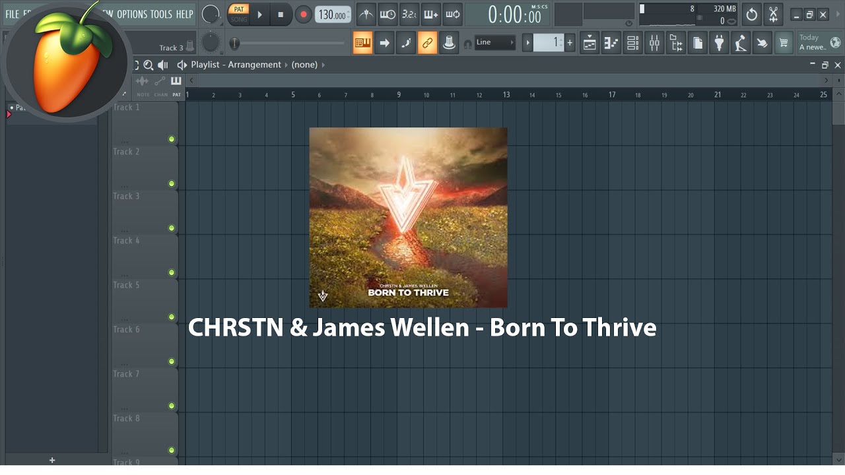
Task: Mute Track 2 with green light
Action: [x=172, y=183]
